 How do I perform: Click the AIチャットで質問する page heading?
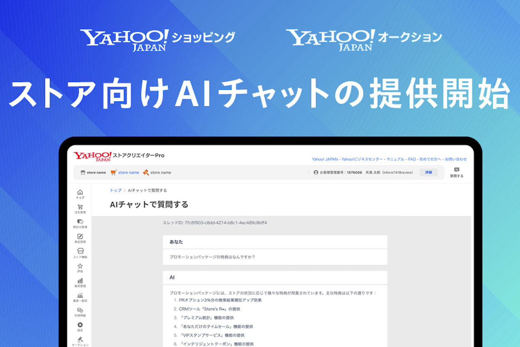coord(149,205)
